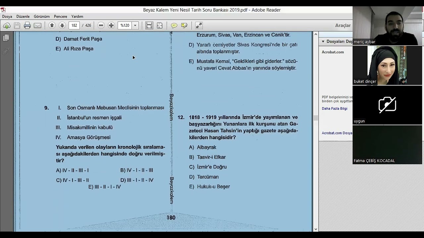Go to next page arrow
The height and width of the screenshot is (238, 424).
(62, 25)
